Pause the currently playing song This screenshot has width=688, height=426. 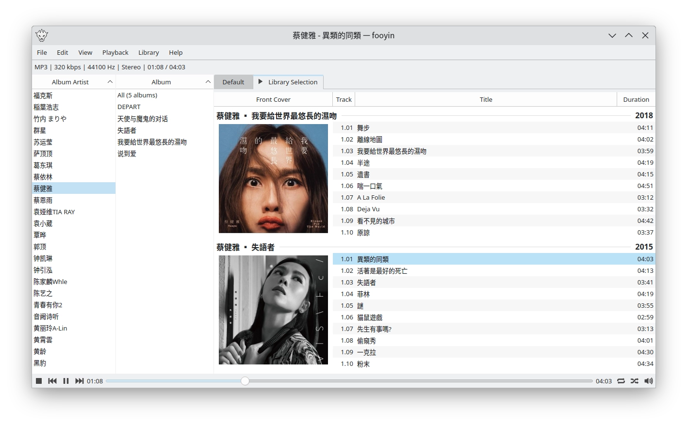66,381
